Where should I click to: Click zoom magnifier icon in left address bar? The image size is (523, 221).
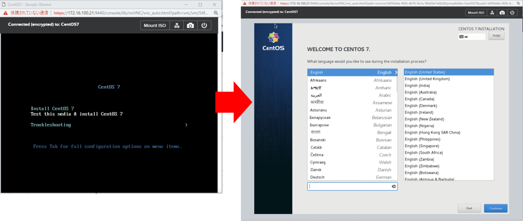coord(216,13)
